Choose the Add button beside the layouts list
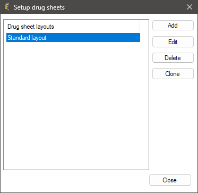Viewport: 198px width, 193px height. click(173, 26)
